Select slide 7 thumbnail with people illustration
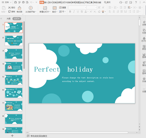 coord(14,106)
